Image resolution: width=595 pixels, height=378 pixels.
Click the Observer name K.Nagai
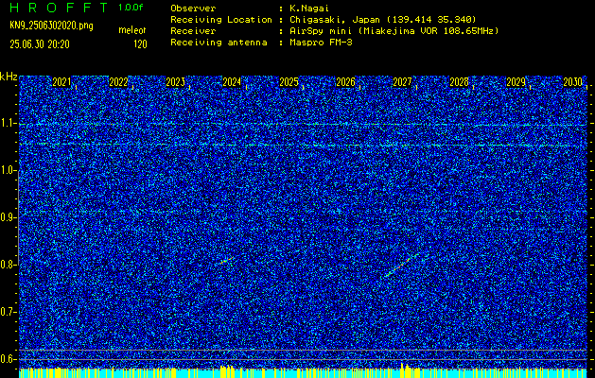pos(309,9)
